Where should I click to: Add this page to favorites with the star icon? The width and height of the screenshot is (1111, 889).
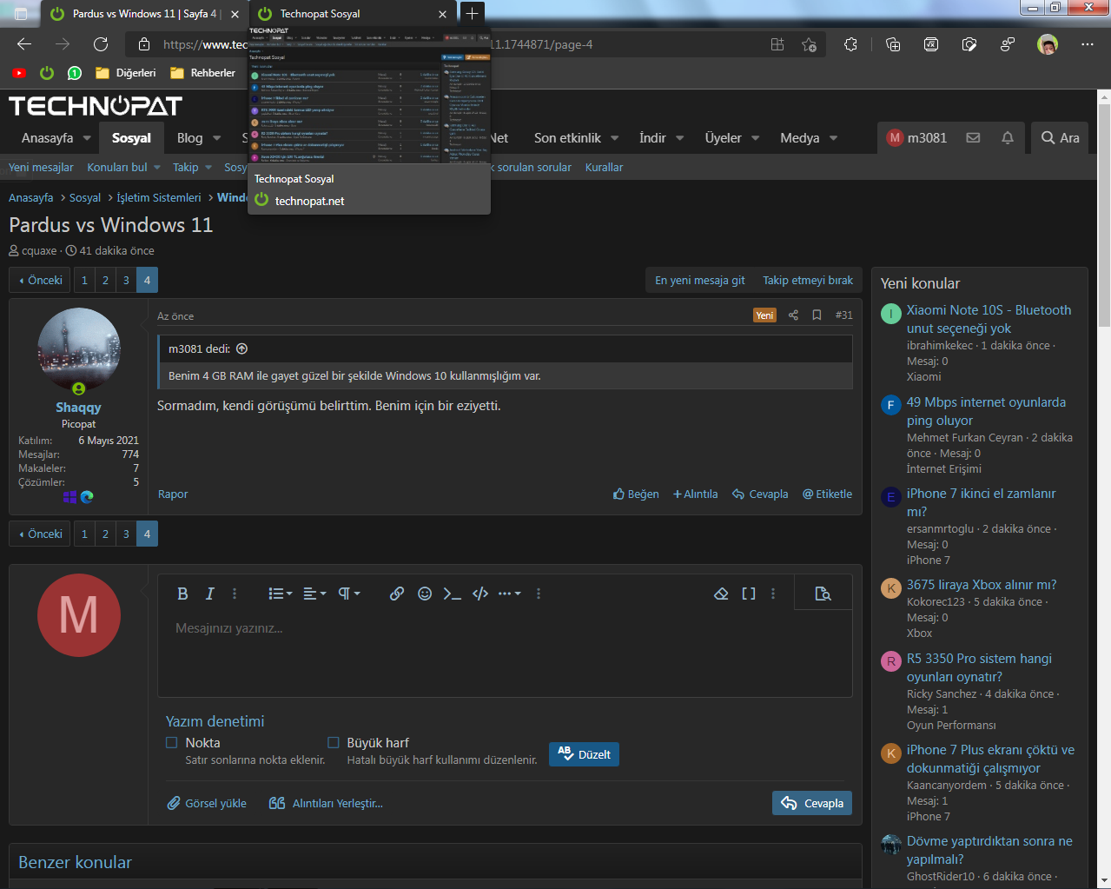(810, 44)
